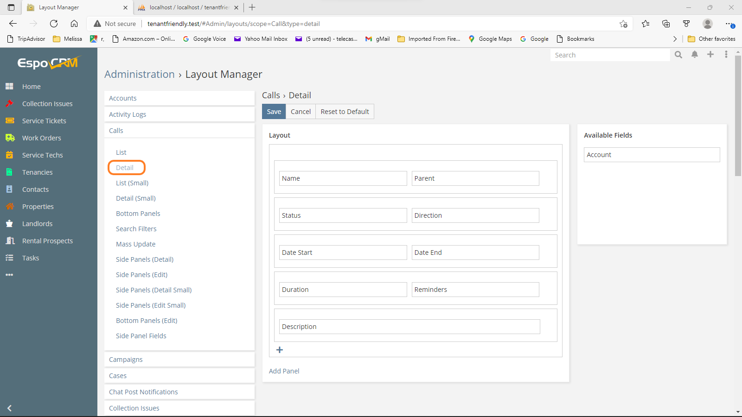This screenshot has width=742, height=417.
Task: Click the Work Orders truck icon
Action: coord(10,138)
